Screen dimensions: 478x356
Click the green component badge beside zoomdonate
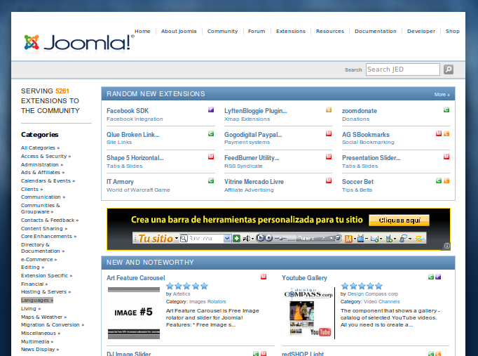446,110
